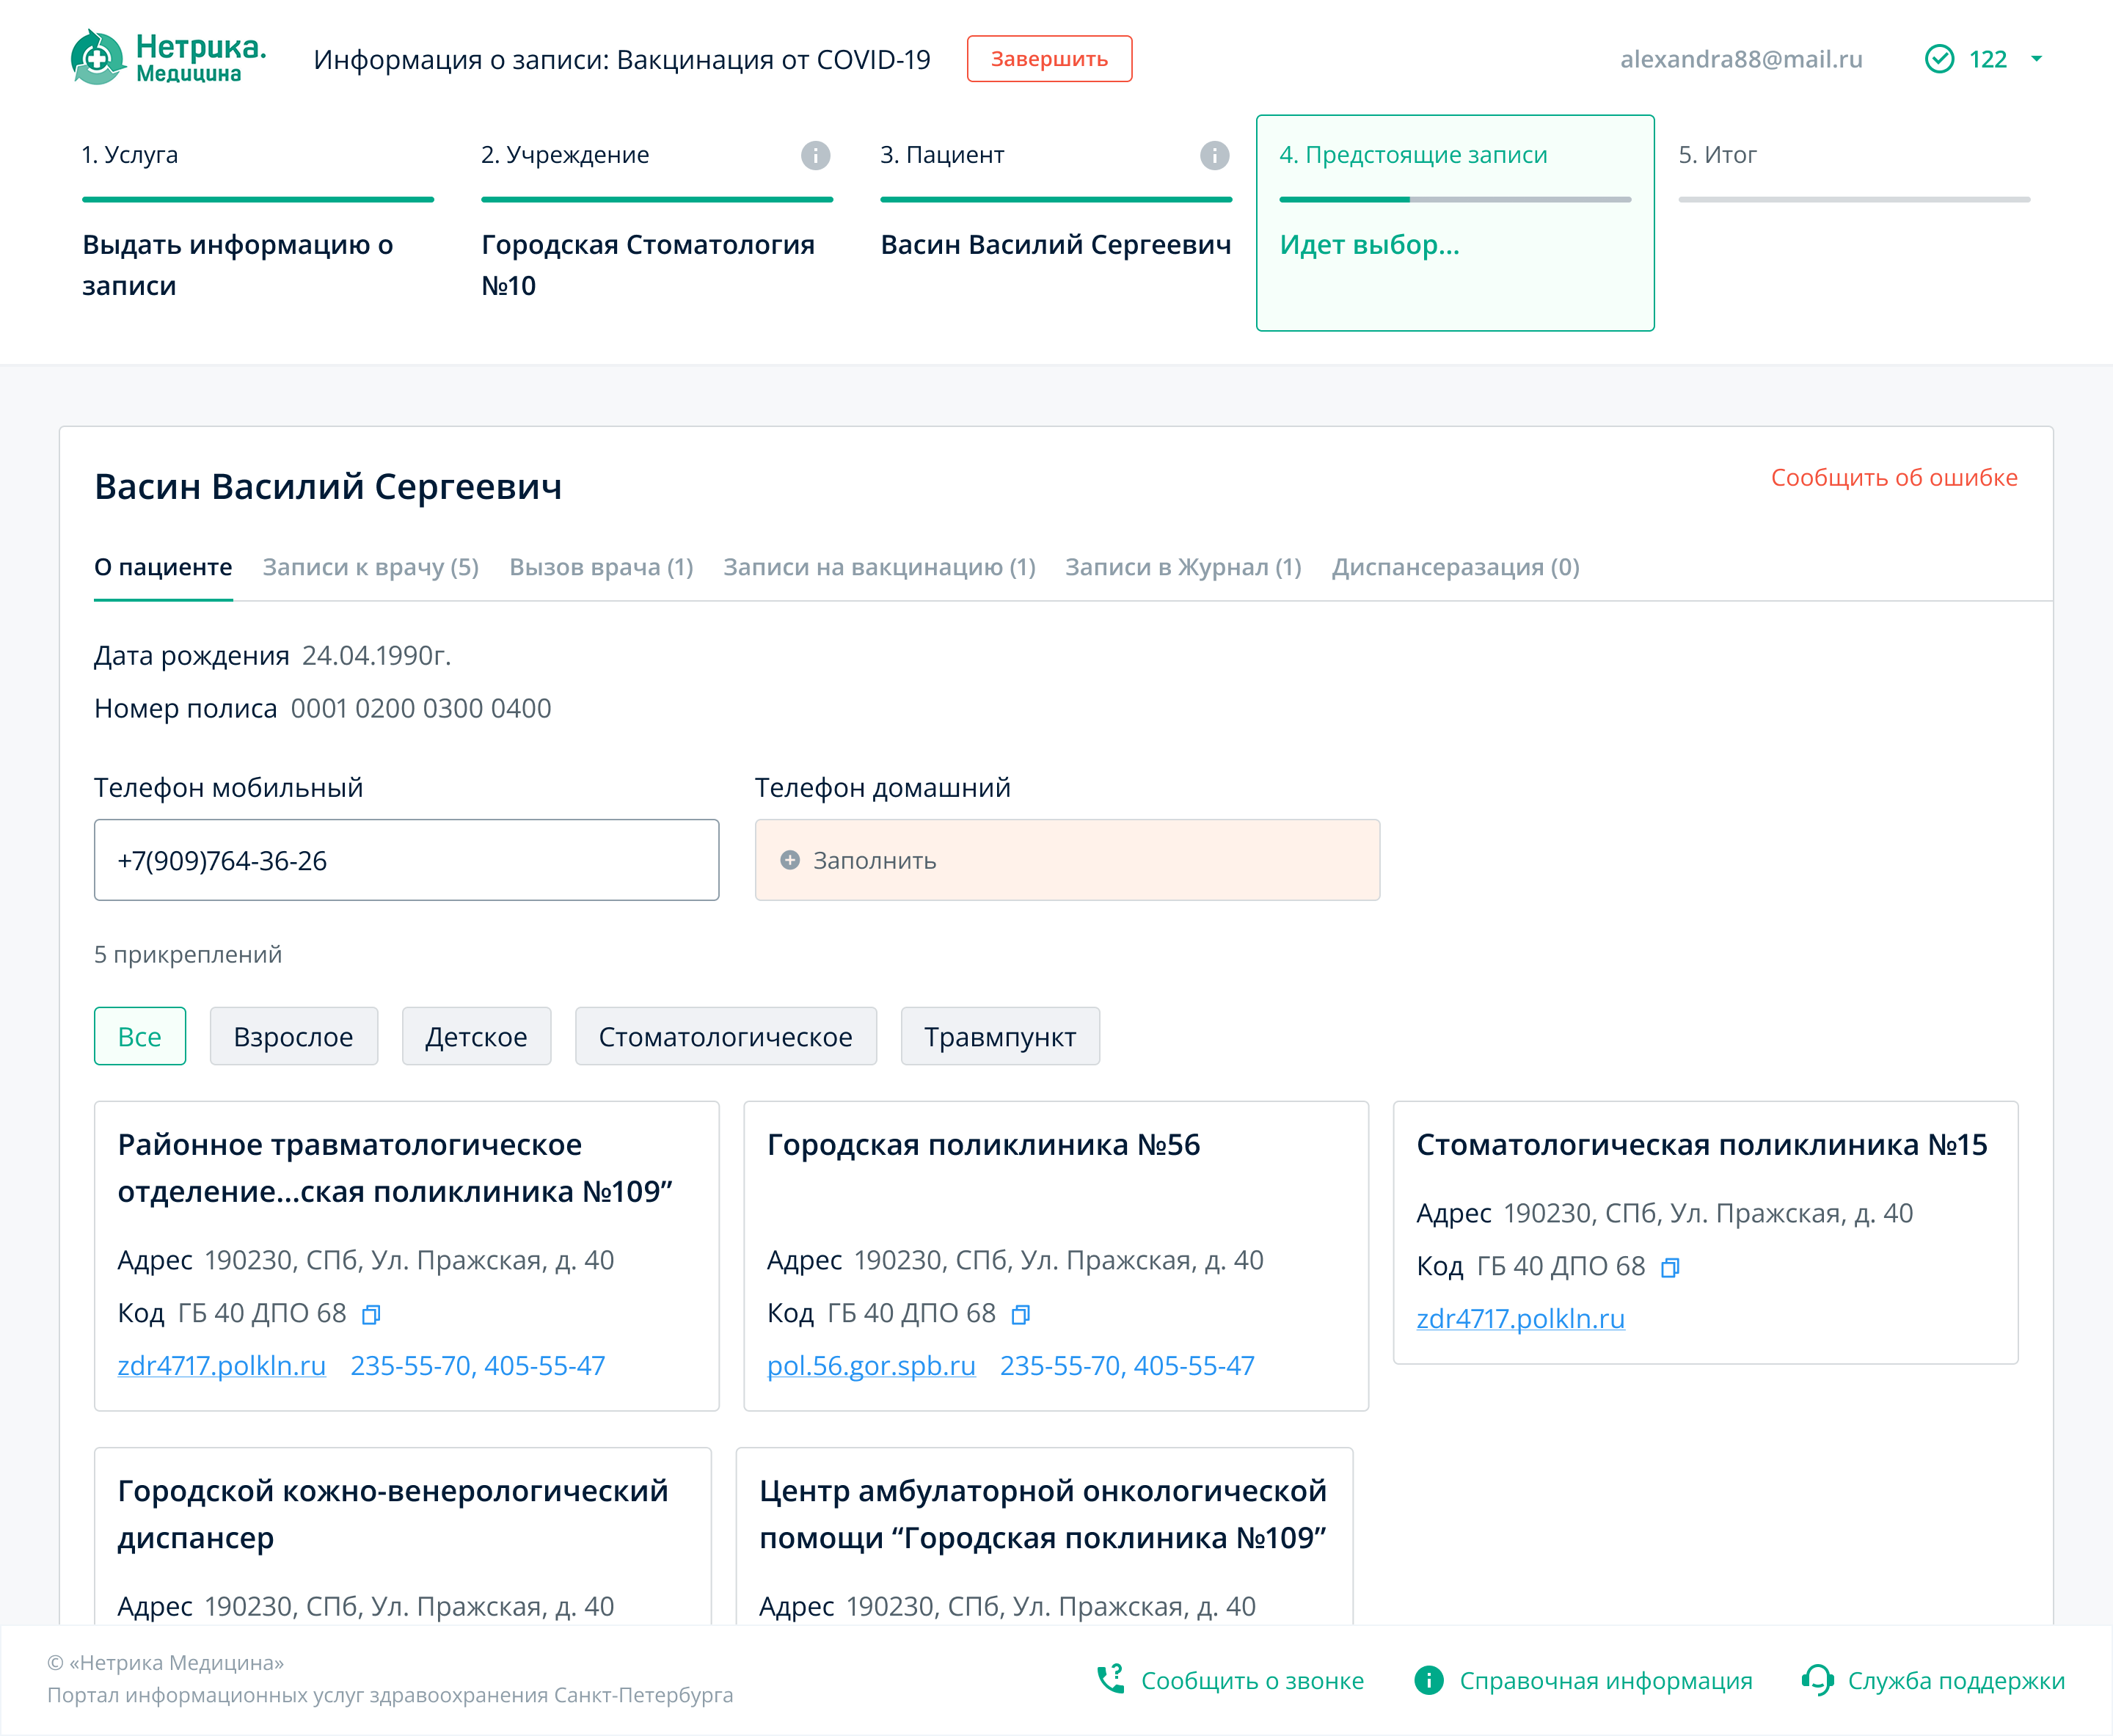2113x1736 pixels.
Task: Copy code of Городская поликлиника №56
Action: [x=1020, y=1314]
